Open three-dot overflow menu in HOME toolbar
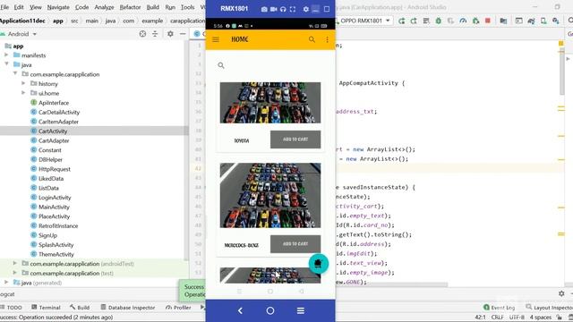This screenshot has height=322, width=573. pyautogui.click(x=327, y=39)
